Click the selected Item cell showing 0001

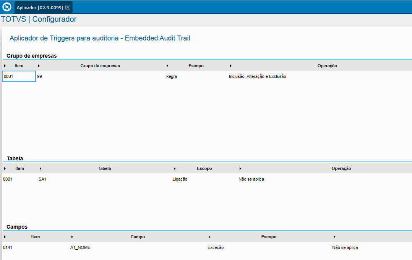19,76
